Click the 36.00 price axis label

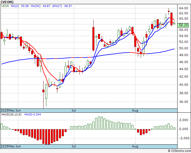[184, 102]
